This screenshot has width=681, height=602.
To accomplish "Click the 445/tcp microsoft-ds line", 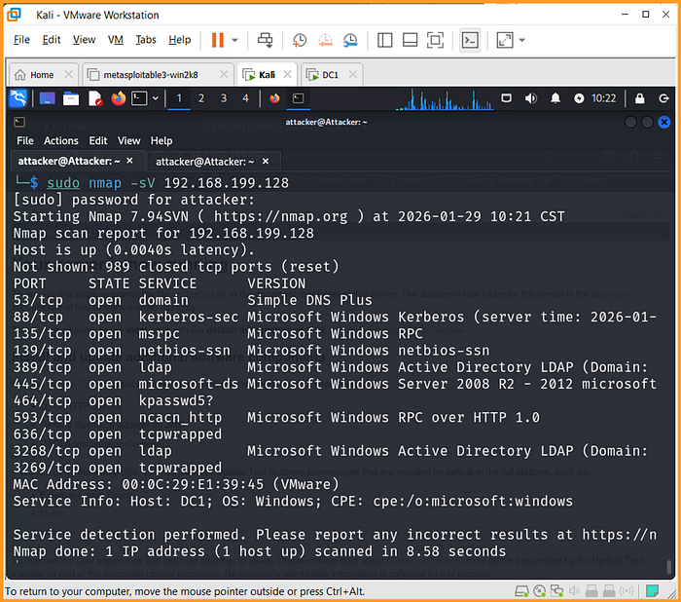I will coord(335,384).
